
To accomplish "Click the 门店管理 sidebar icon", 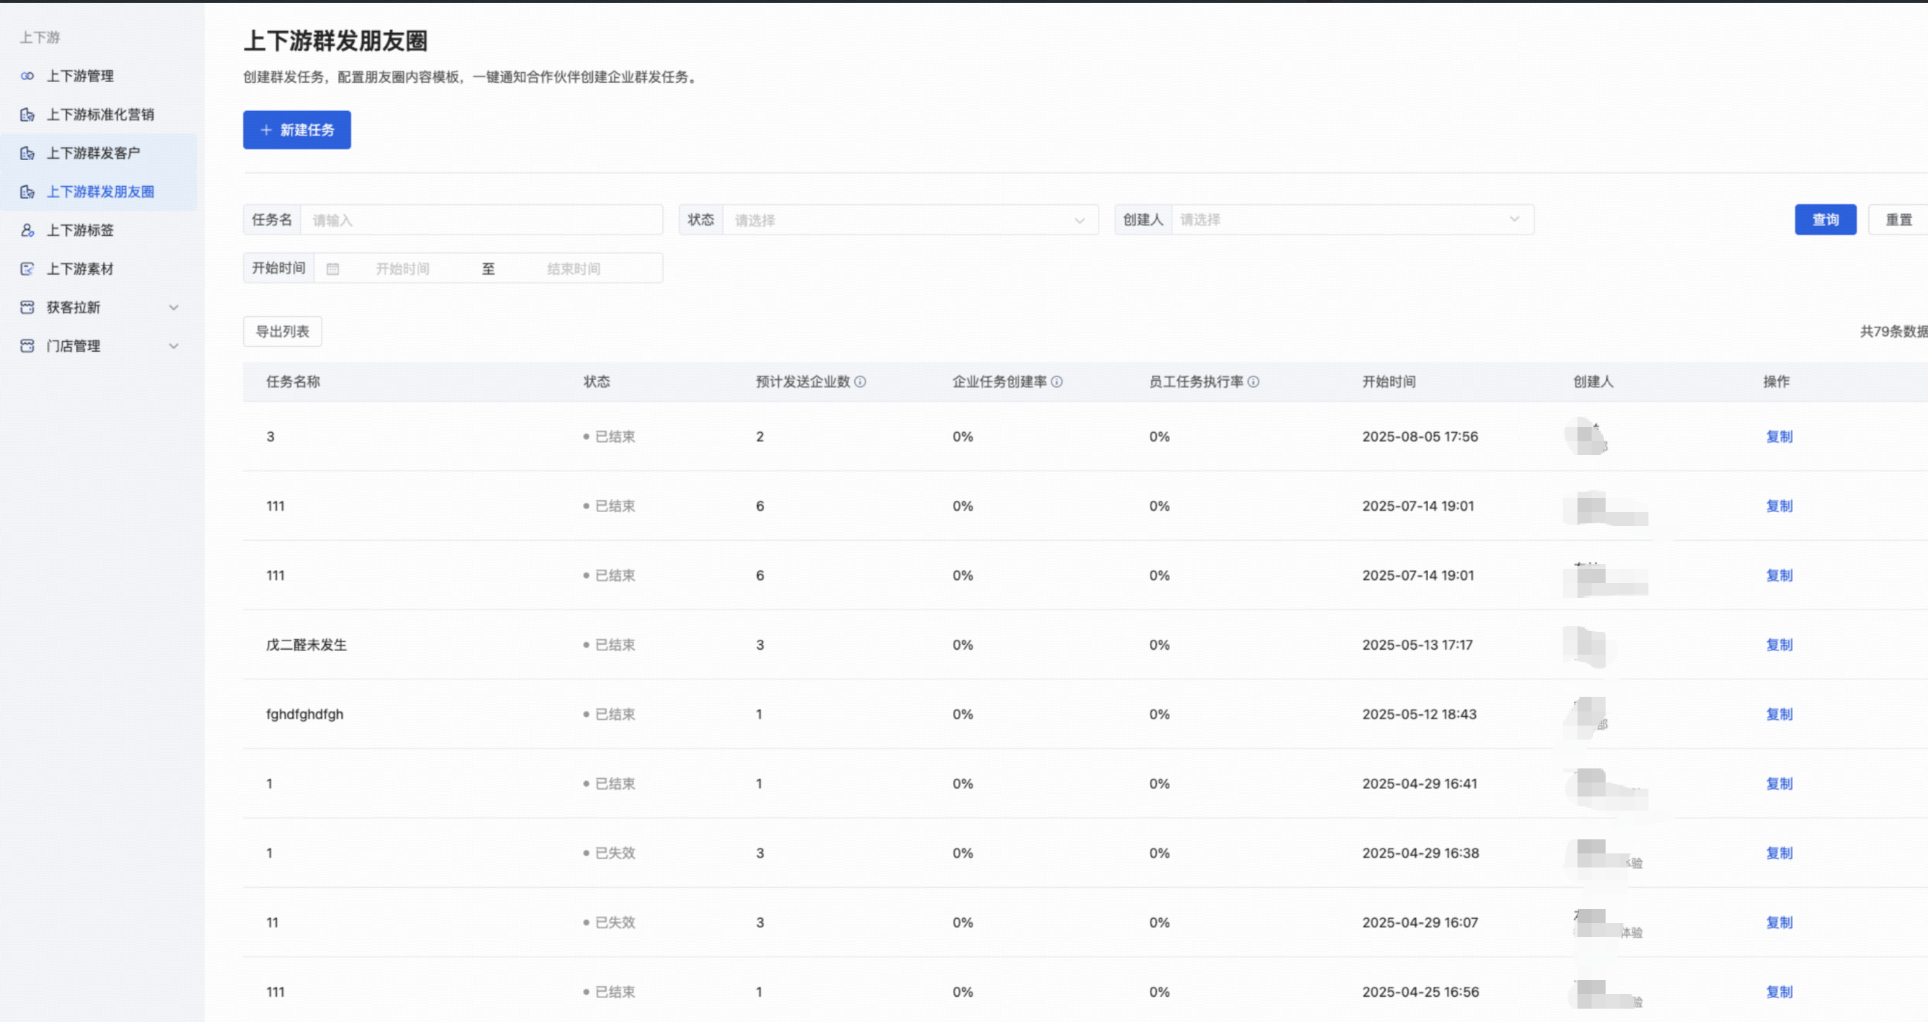I will click(27, 346).
